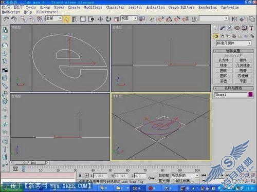The height and width of the screenshot is (192, 257).
Task: Toggle Angle Snap button
Action: click(169, 19)
